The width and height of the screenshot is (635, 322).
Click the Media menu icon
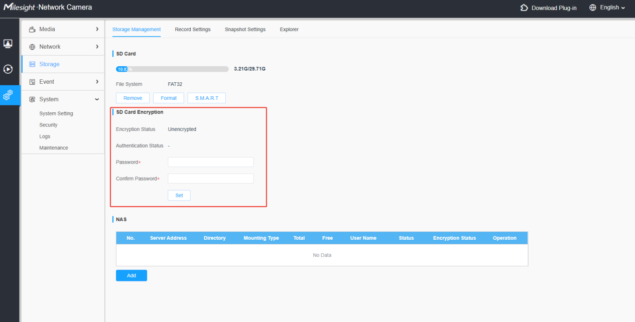(33, 29)
